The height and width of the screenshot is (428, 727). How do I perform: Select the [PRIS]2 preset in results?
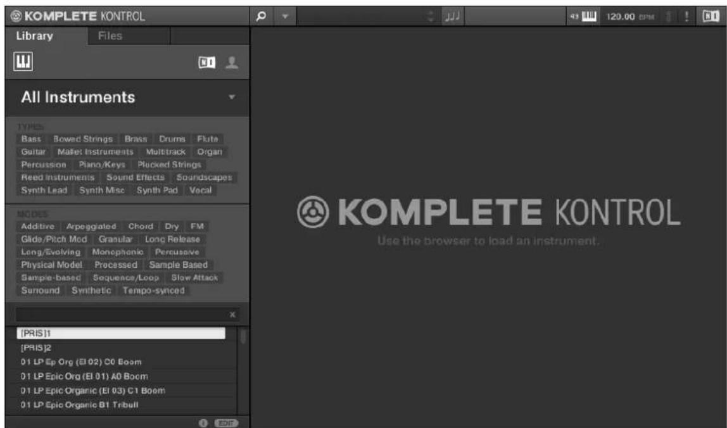(121, 348)
